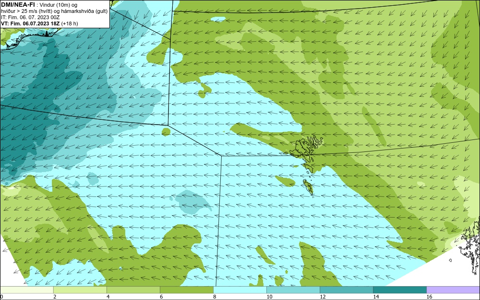Click the legend value label 16
The image size is (480, 300).
point(429,297)
